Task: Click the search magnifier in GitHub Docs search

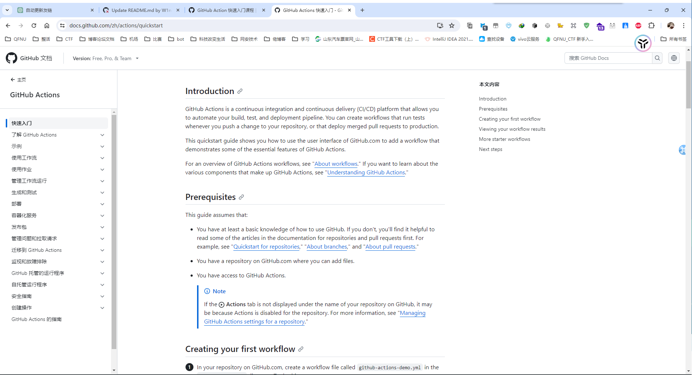Action: (657, 58)
